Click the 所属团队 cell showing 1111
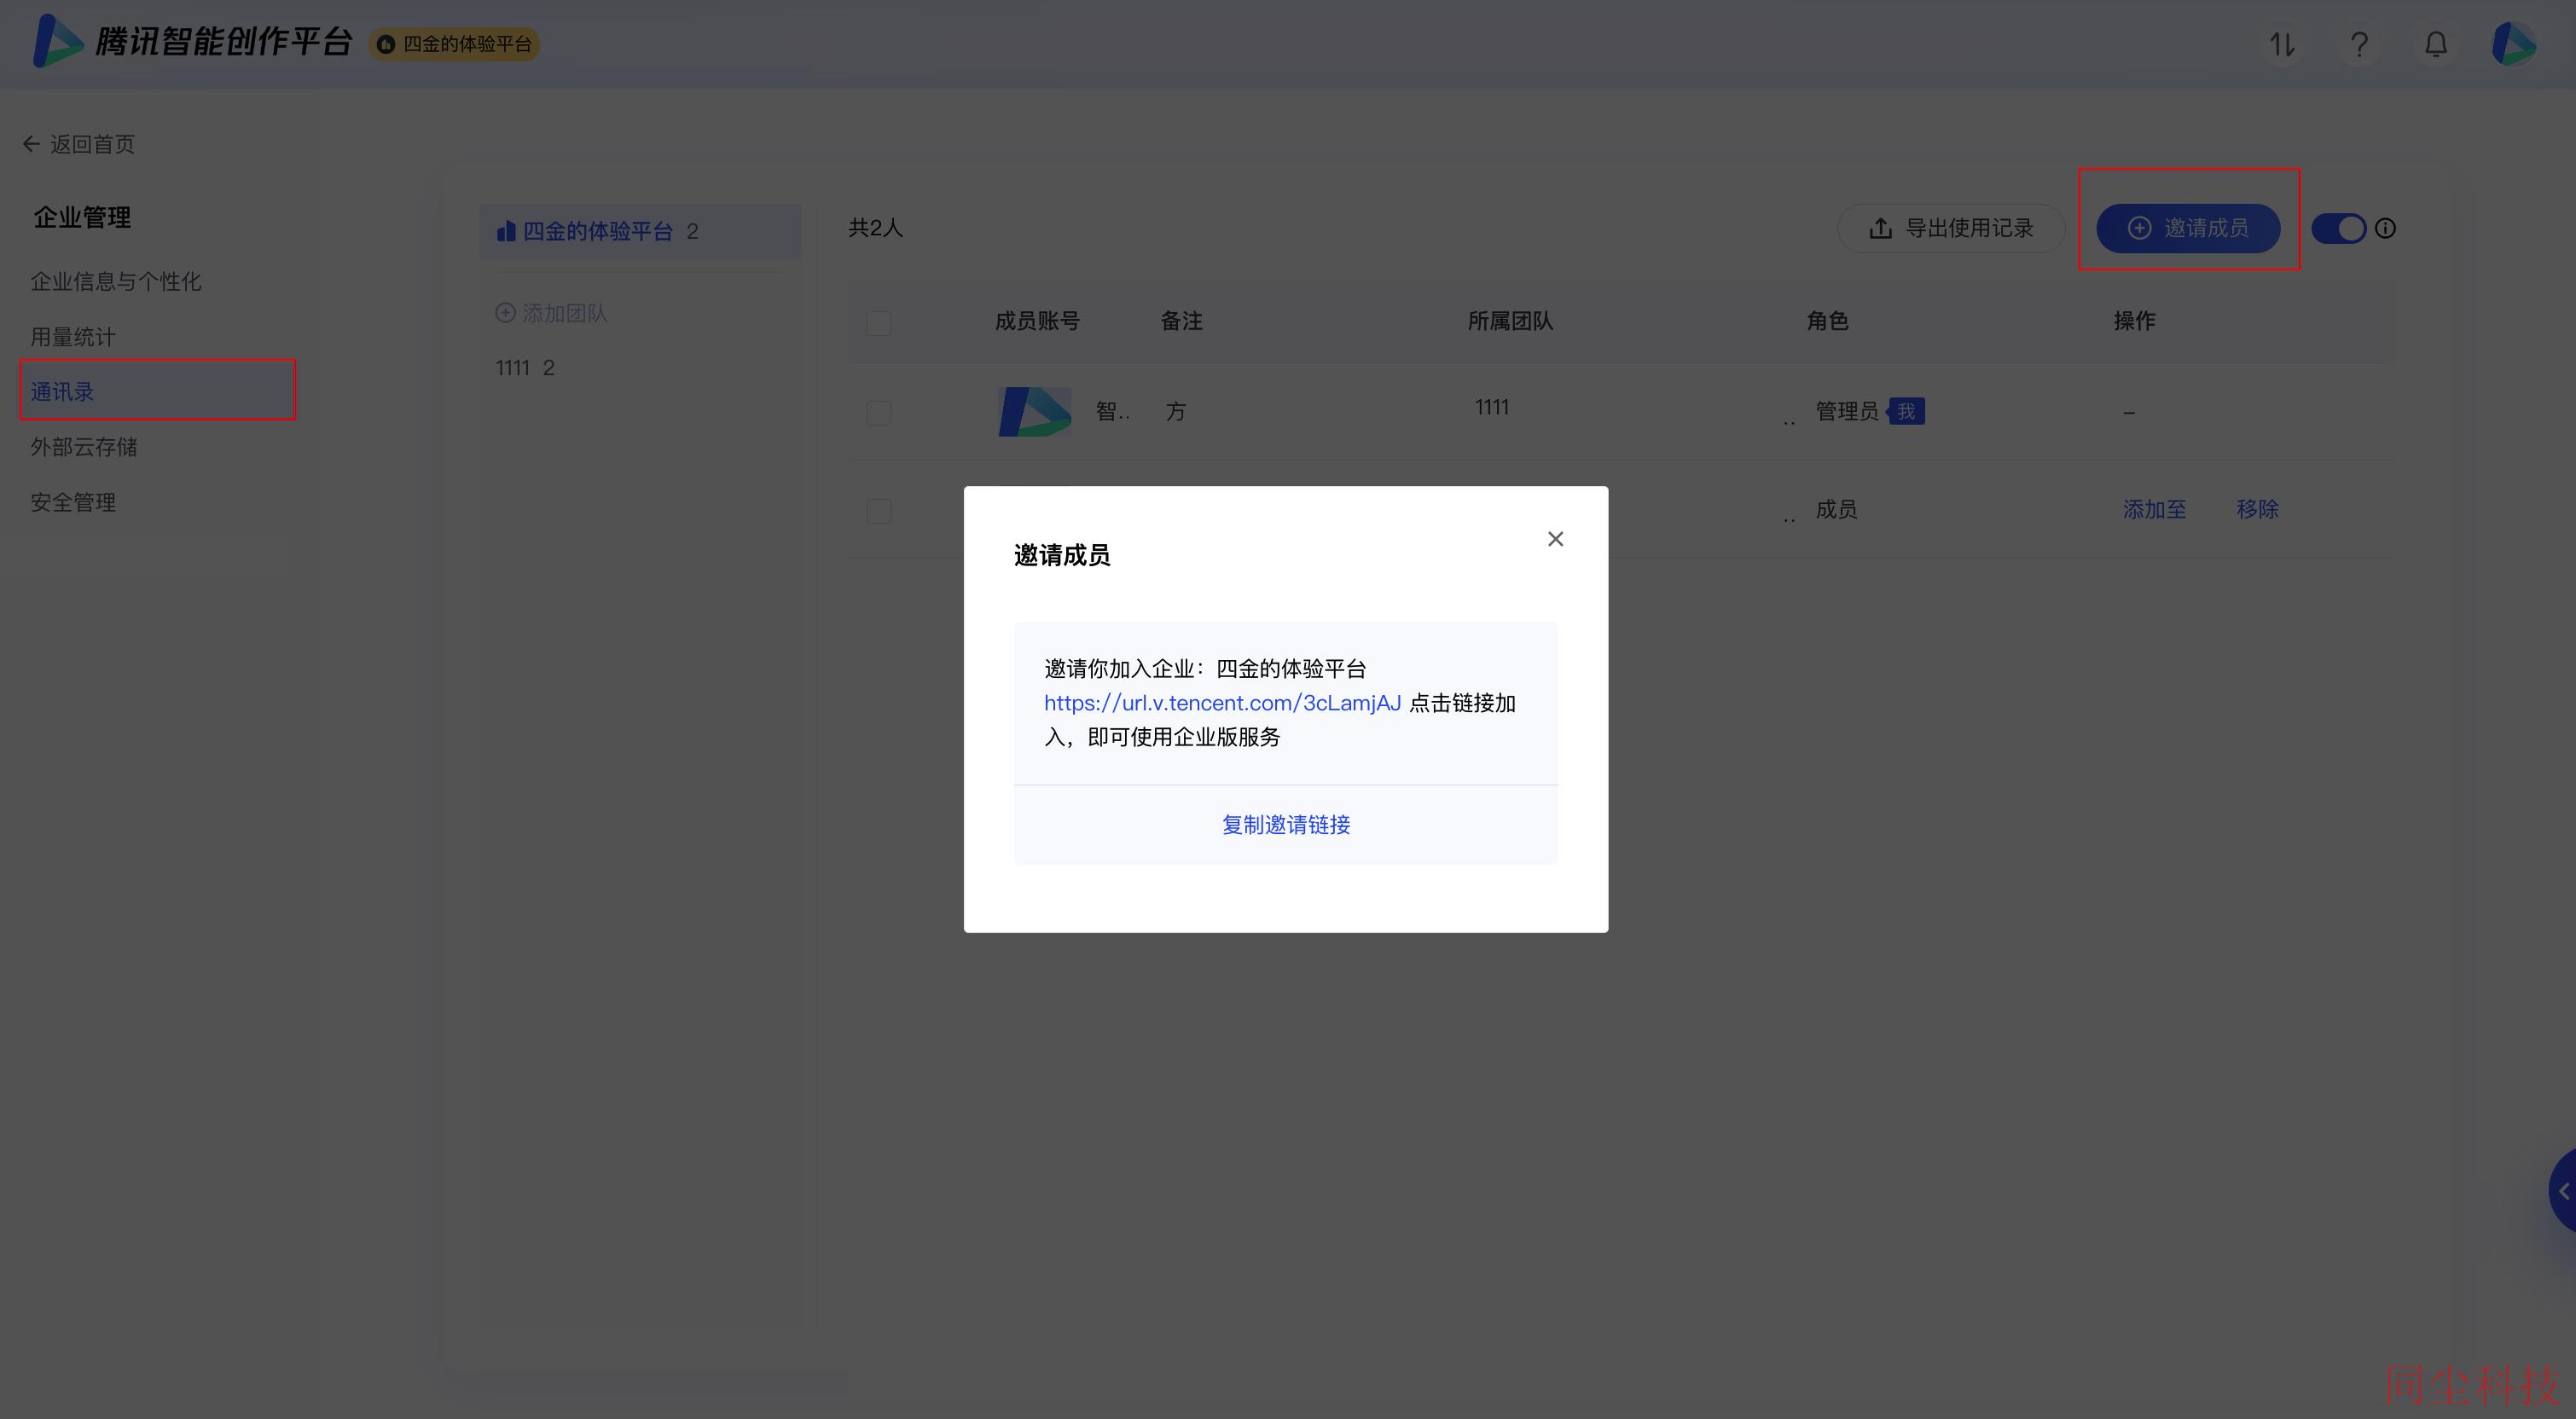Viewport: 2576px width, 1419px height. point(1491,407)
